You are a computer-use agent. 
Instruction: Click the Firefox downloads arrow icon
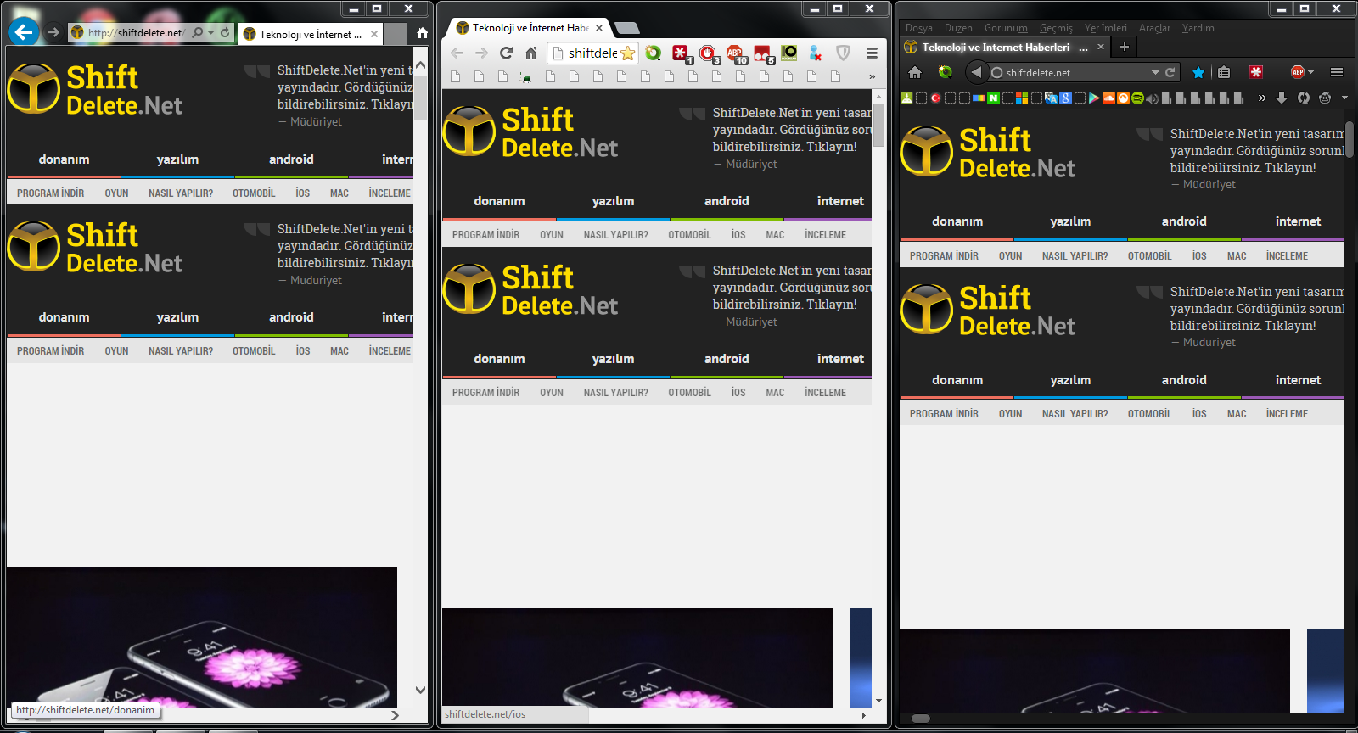pyautogui.click(x=1282, y=98)
